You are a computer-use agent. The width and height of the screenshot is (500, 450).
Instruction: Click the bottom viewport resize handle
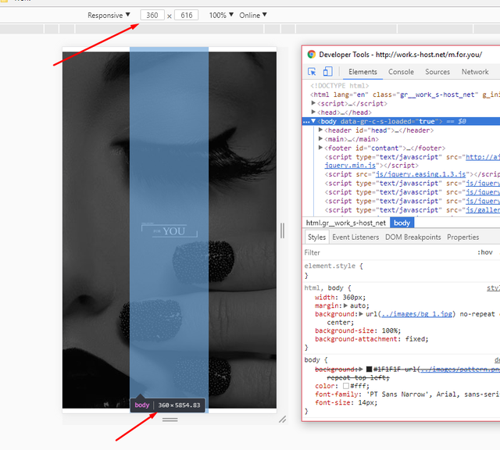tap(170, 420)
